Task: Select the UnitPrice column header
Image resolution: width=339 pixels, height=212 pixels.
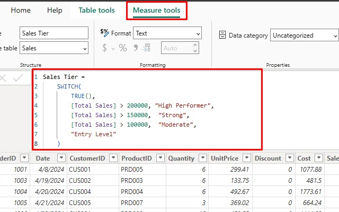Action: 225,158
